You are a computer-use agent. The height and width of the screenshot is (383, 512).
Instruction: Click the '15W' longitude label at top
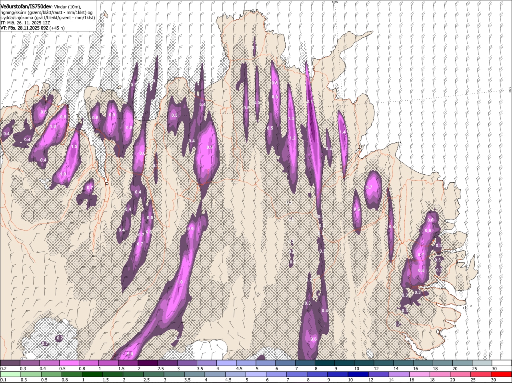335,2
